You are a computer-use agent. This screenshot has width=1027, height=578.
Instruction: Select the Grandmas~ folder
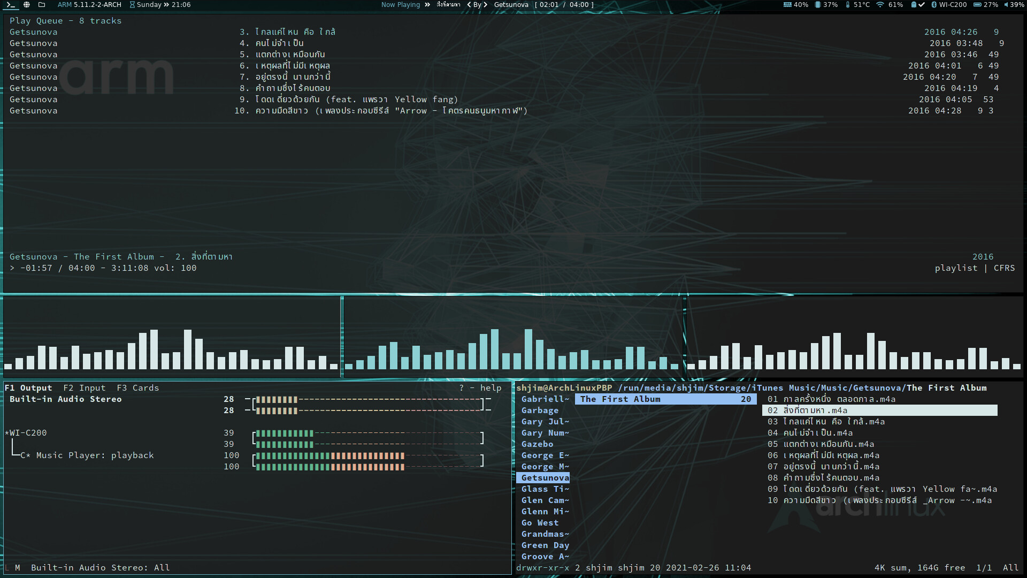(546, 534)
